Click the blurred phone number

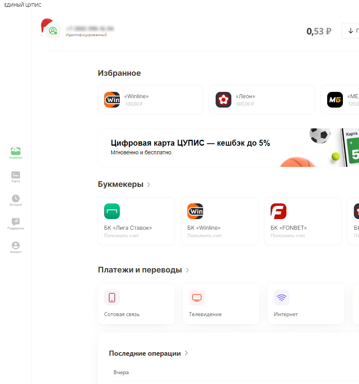[90, 28]
